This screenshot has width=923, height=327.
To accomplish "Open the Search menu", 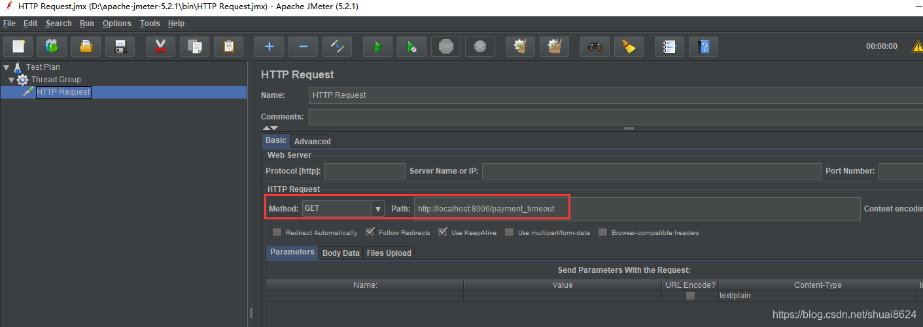I will click(58, 23).
